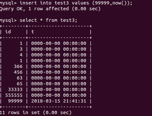The width and height of the screenshot is (152, 116).
Task: Click the id value 63
Action: coord(20,78)
